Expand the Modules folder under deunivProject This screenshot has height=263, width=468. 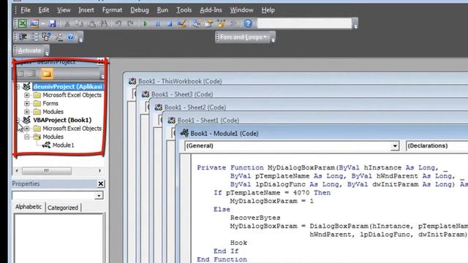pos(27,112)
